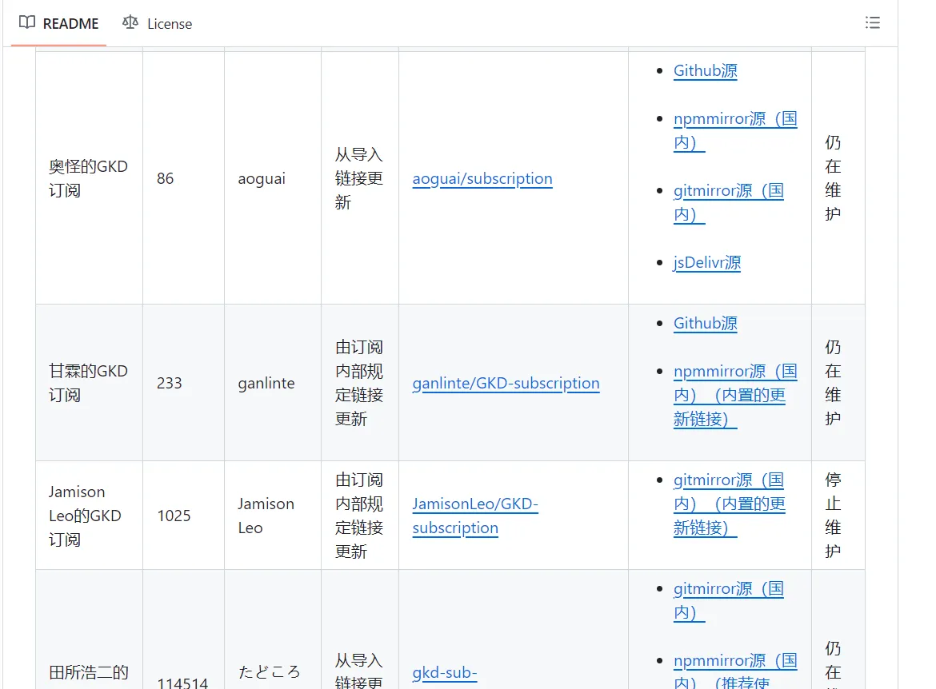Open the README outline button
Image resolution: width=936 pixels, height=689 pixels.
click(873, 23)
